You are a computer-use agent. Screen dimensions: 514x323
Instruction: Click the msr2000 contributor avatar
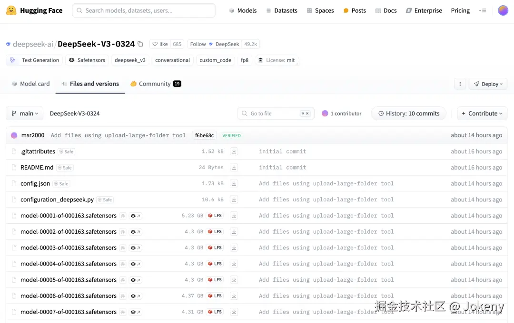(x=14, y=135)
